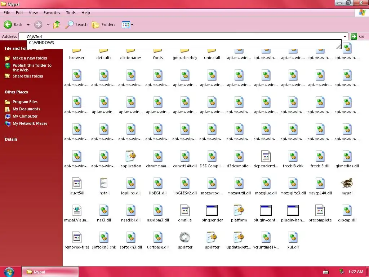Screen dimensions: 369x277
Task: Open My Documents in Other Places
Action: click(x=26, y=109)
